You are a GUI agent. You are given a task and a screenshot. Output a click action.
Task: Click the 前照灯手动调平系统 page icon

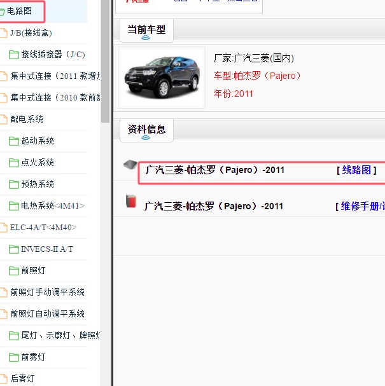3,293
